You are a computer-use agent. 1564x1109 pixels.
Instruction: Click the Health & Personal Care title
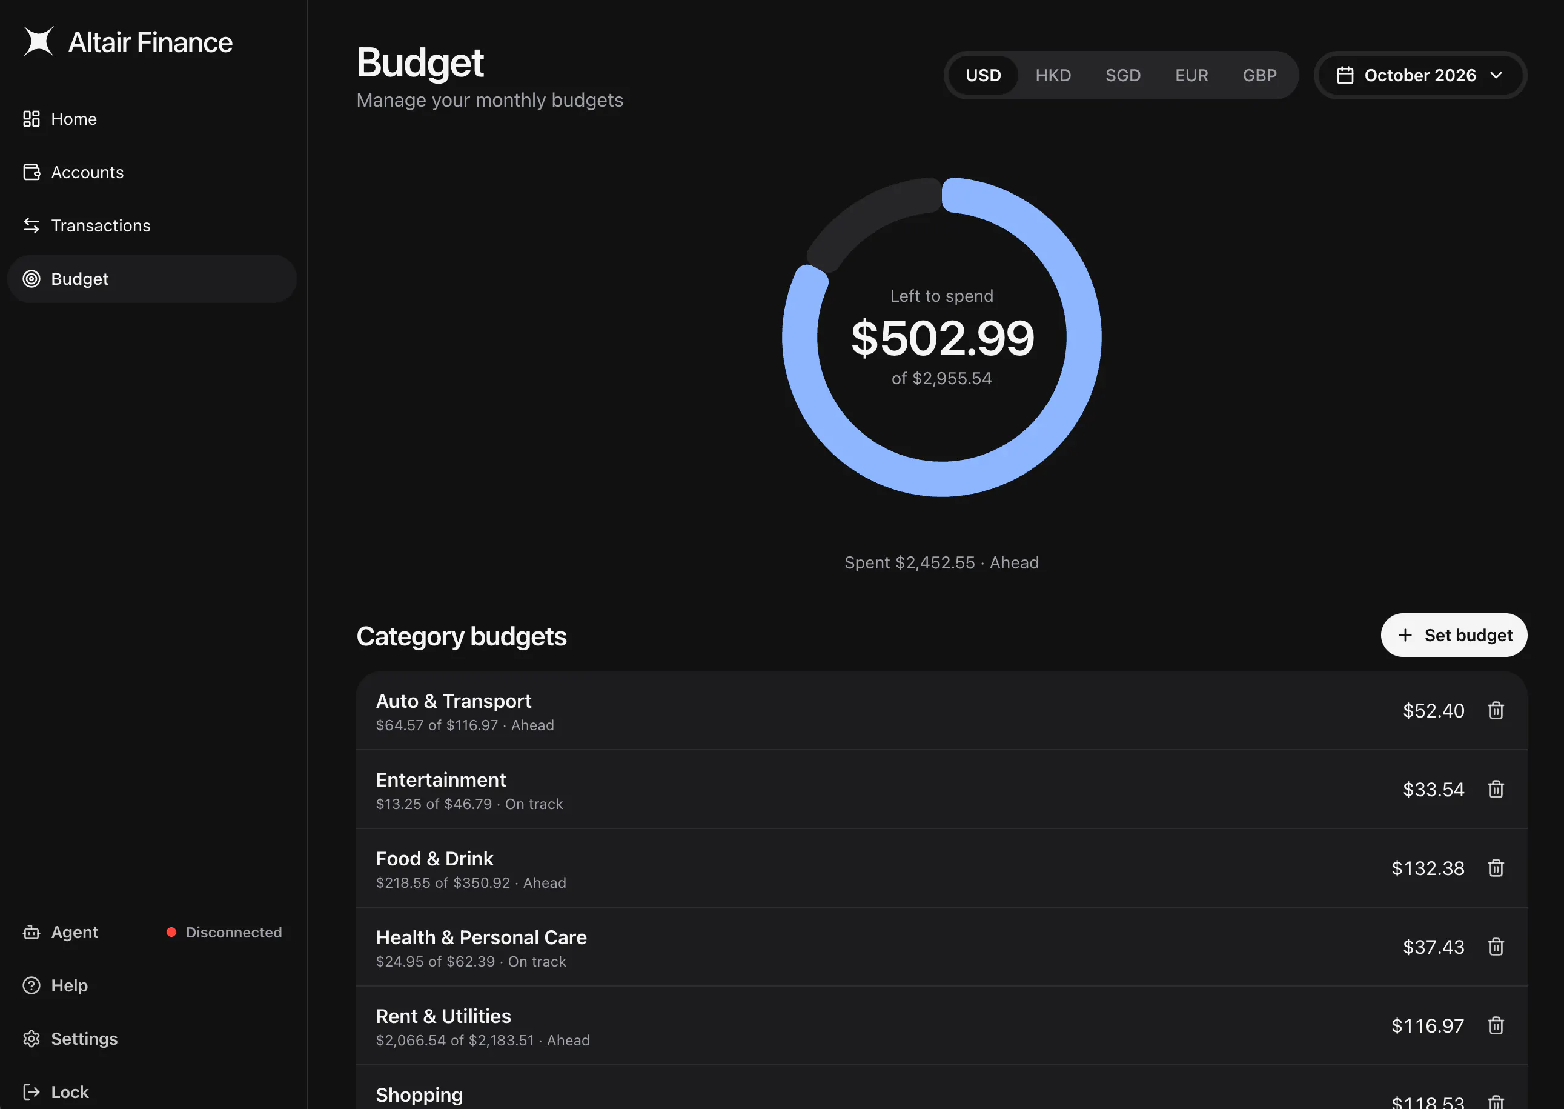[481, 937]
